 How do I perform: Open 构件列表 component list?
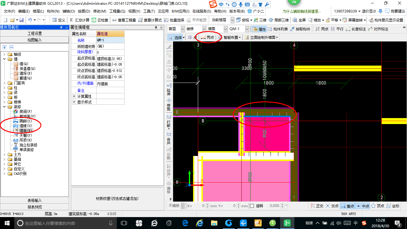(278, 29)
